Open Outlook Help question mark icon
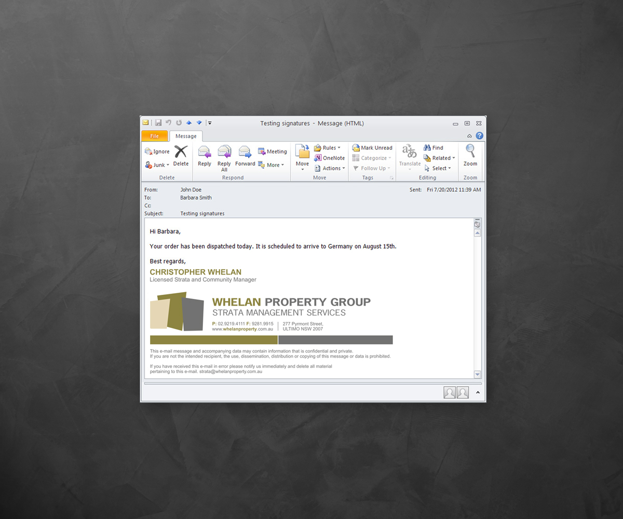The height and width of the screenshot is (519, 623). point(479,136)
